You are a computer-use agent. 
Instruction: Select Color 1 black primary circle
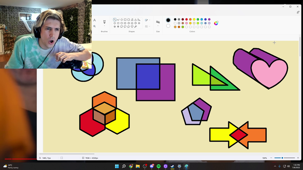(168, 20)
